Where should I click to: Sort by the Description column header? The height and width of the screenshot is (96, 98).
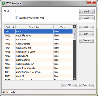[x=34, y=27]
